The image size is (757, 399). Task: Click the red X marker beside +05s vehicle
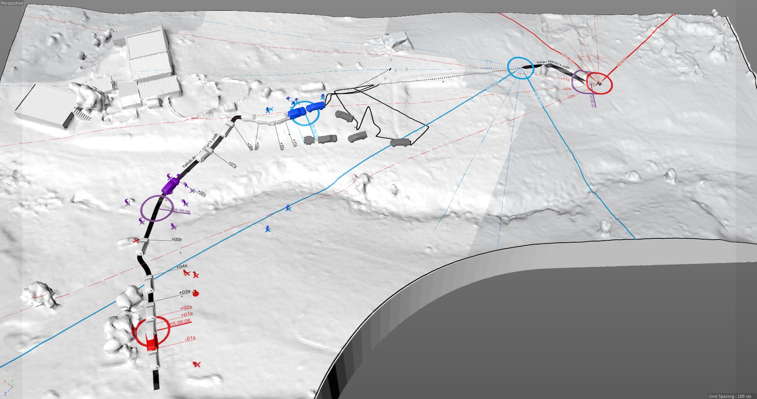tap(136, 241)
